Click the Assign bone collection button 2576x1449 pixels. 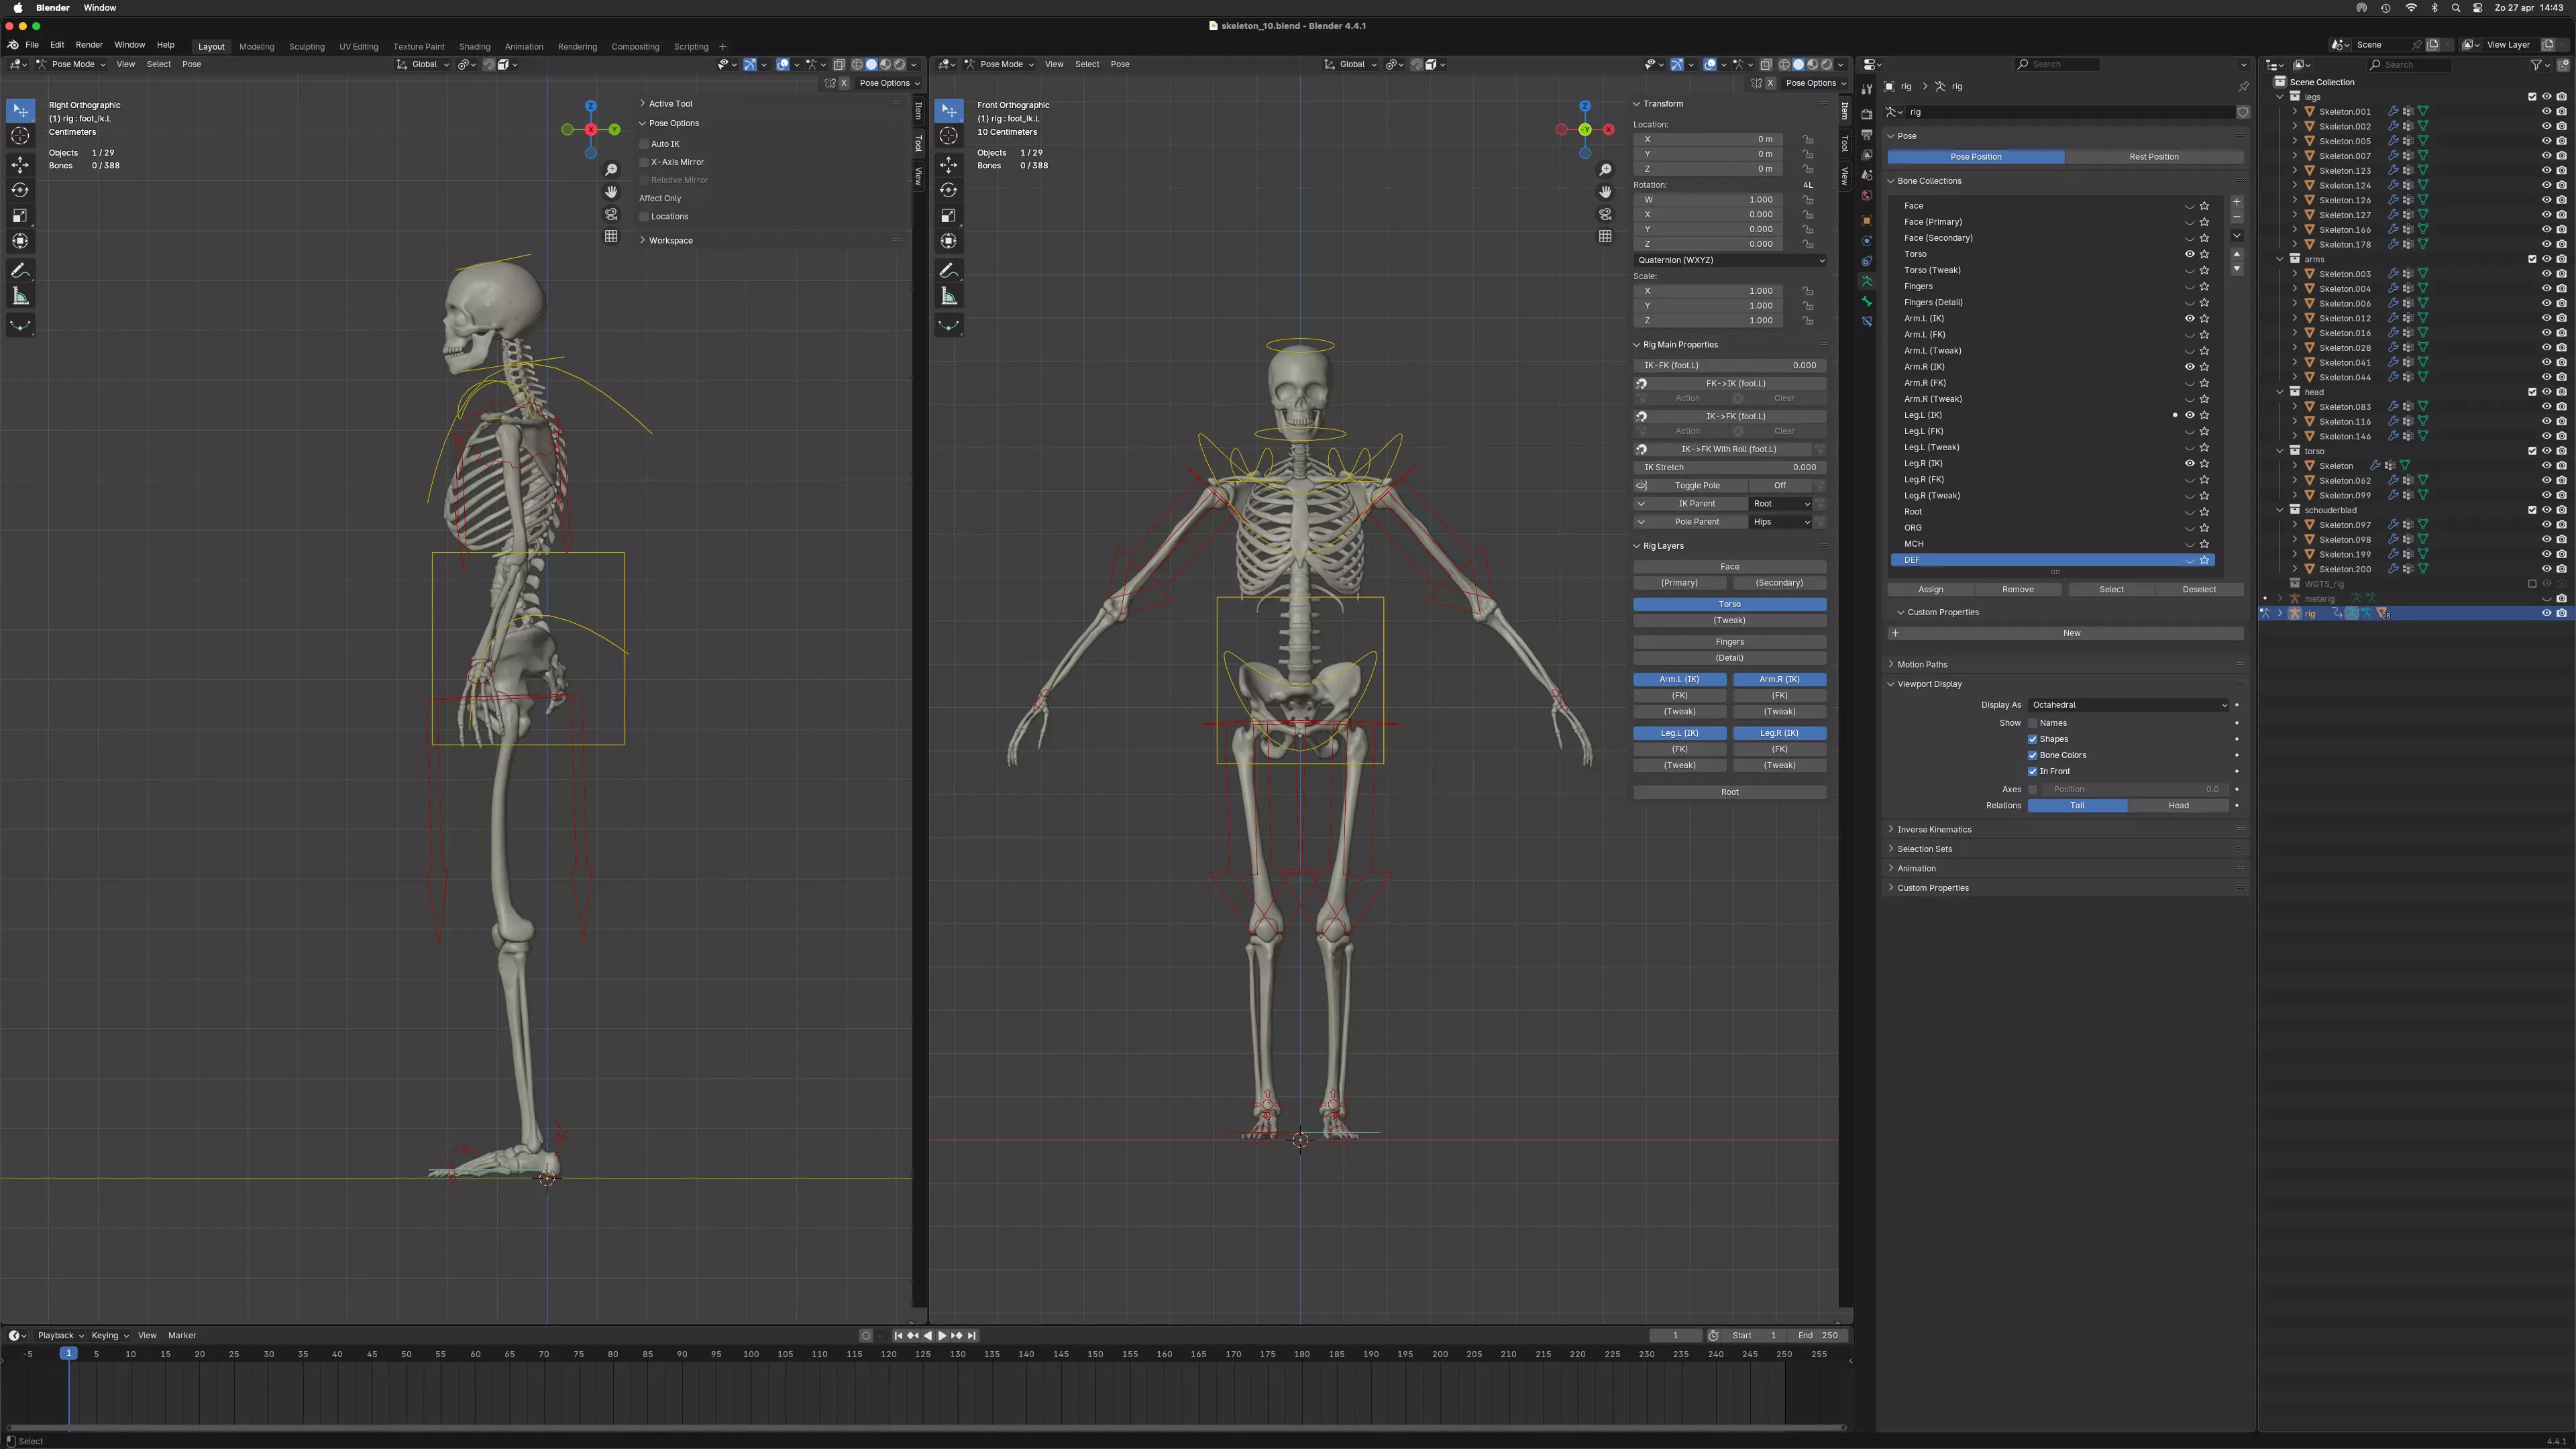point(1931,589)
